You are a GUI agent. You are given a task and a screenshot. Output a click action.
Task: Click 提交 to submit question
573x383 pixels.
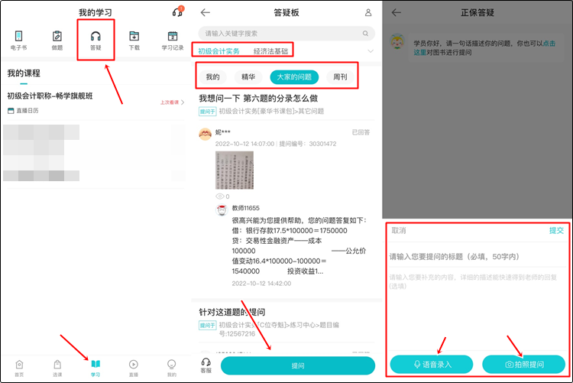(x=556, y=230)
